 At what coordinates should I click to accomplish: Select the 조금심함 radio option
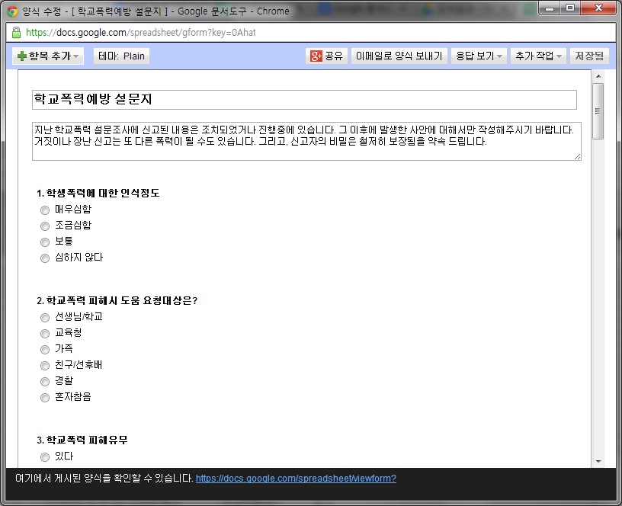pyautogui.click(x=45, y=226)
